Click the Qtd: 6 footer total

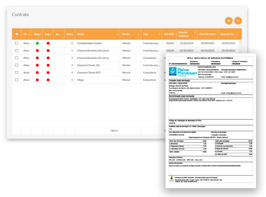(114, 131)
